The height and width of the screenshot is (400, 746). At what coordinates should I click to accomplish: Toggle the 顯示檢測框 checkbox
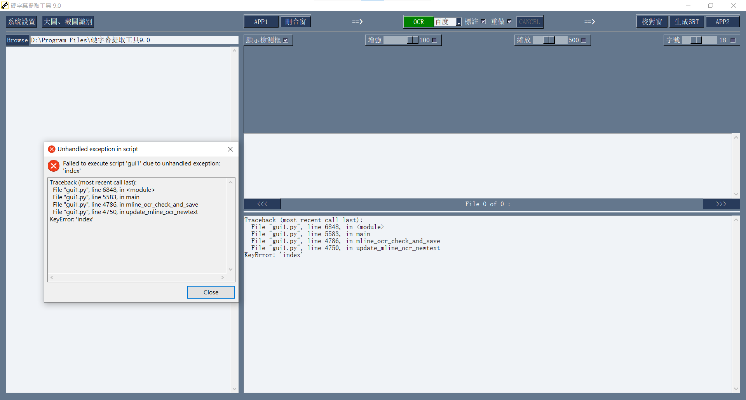click(x=286, y=40)
